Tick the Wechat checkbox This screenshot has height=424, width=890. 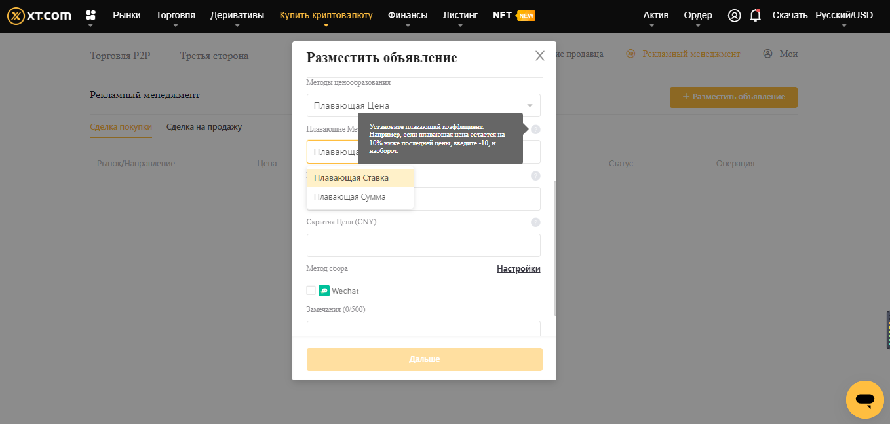pyautogui.click(x=311, y=291)
